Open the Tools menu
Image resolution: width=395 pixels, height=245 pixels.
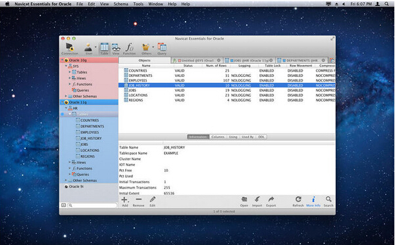[x=138, y=4]
